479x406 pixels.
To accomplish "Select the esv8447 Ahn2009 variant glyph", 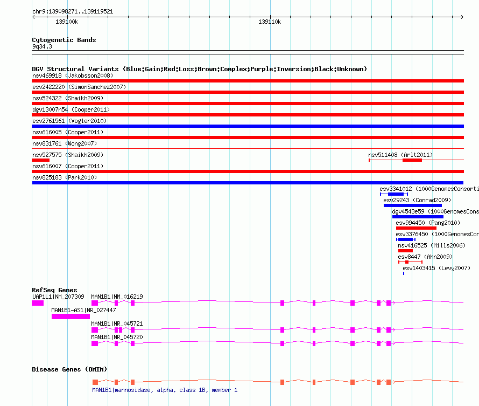I will [x=407, y=262].
